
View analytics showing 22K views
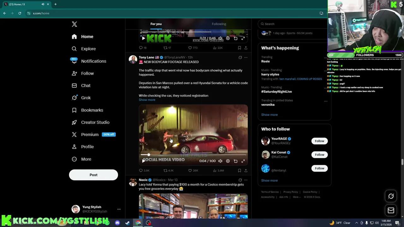218,48
